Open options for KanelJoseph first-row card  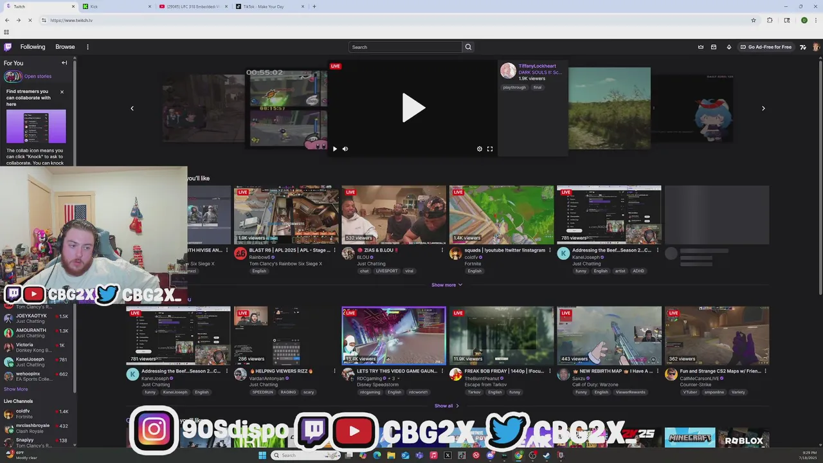pyautogui.click(x=657, y=250)
